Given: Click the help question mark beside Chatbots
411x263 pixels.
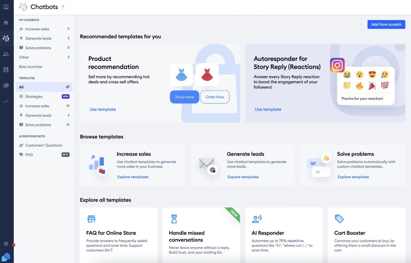Looking at the screenshot, I should point(63,7).
